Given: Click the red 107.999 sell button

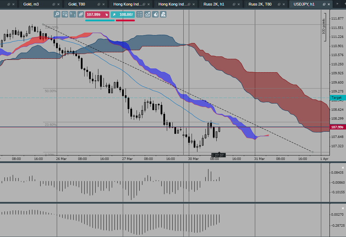Looking at the screenshot, I should [97, 14].
